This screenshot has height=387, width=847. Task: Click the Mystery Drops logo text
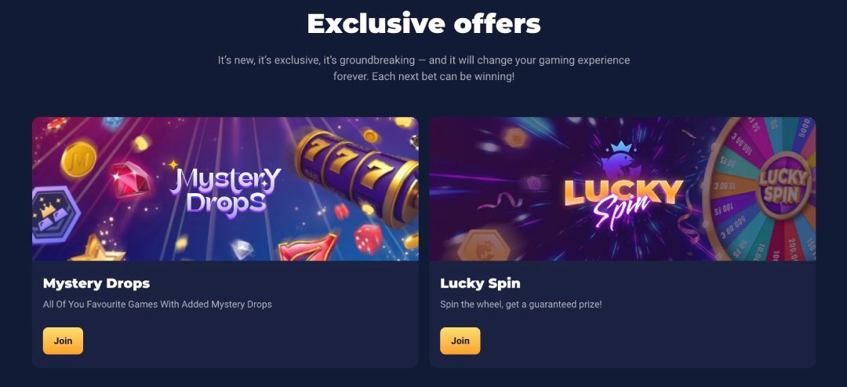225,192
